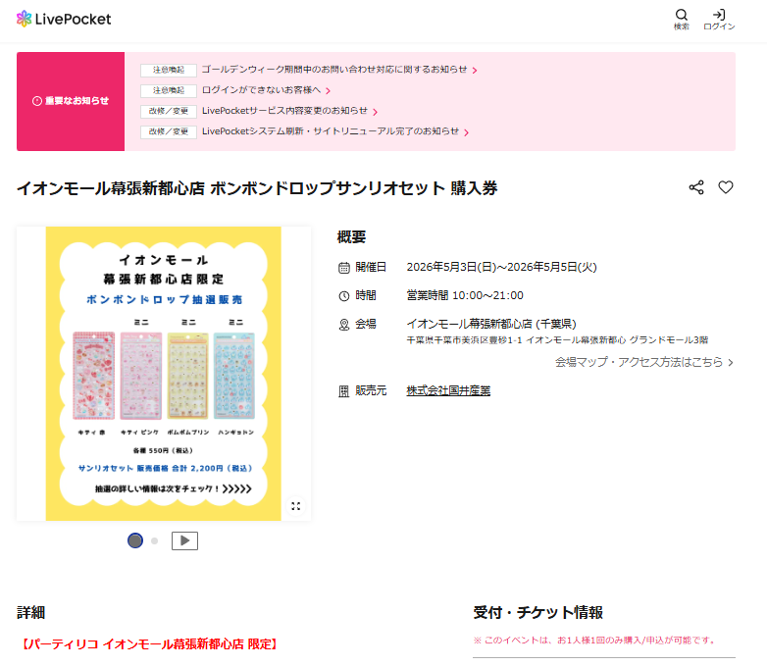Click the 受付・チケット情報 heading

point(537,612)
